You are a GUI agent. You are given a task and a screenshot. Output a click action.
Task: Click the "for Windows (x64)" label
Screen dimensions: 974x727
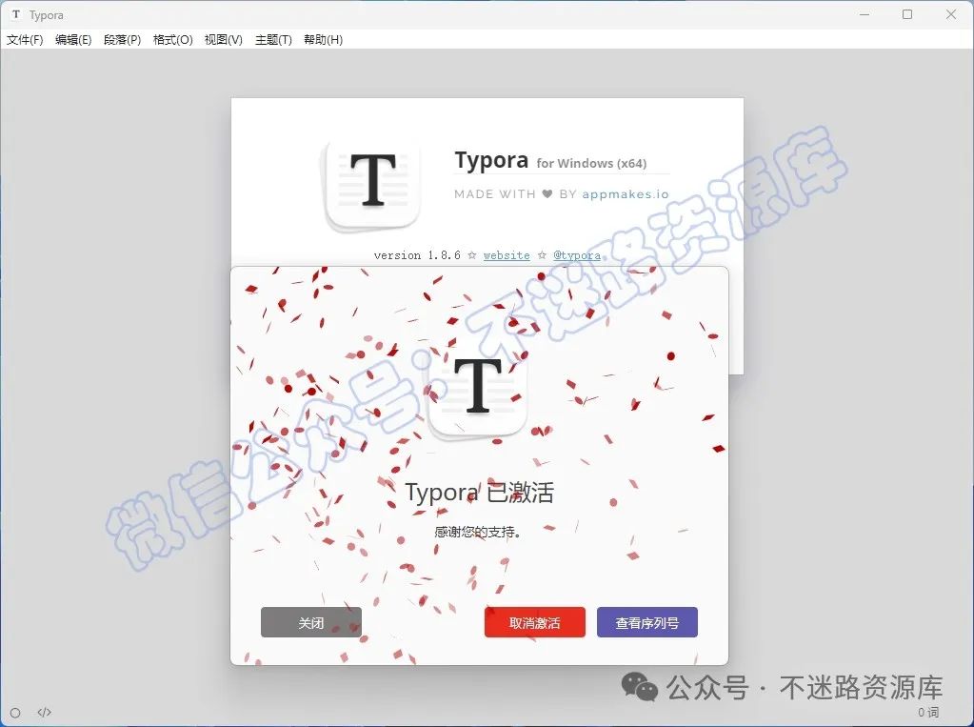591,163
